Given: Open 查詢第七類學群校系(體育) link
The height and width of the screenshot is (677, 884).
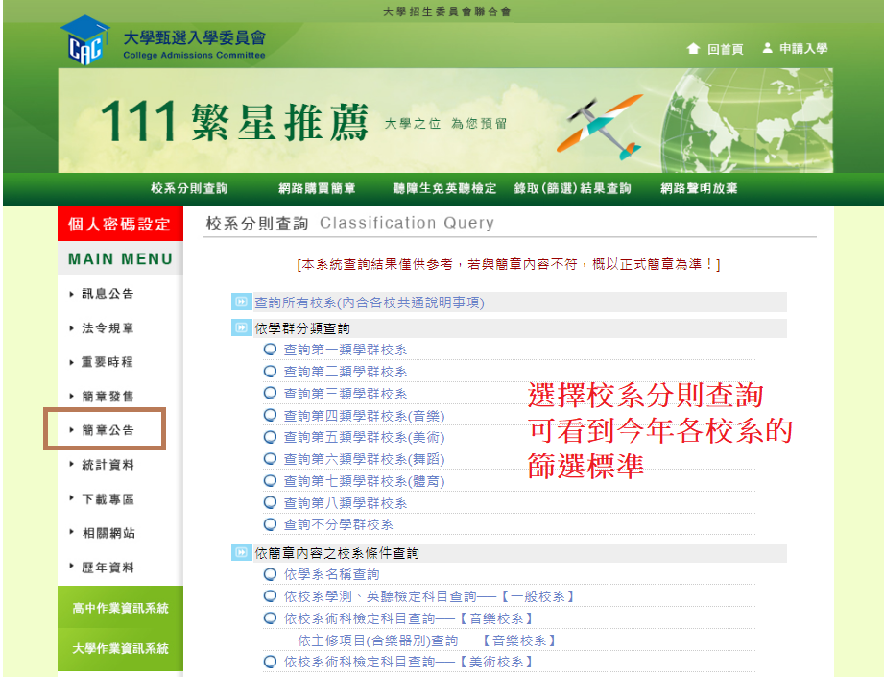Looking at the screenshot, I should point(364,481).
